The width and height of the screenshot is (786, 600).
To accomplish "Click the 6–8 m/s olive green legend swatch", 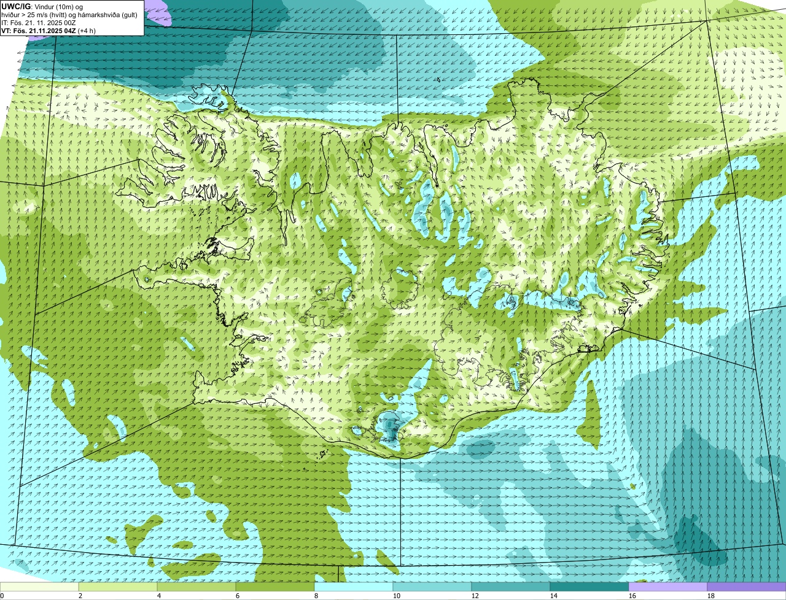I will point(275,587).
